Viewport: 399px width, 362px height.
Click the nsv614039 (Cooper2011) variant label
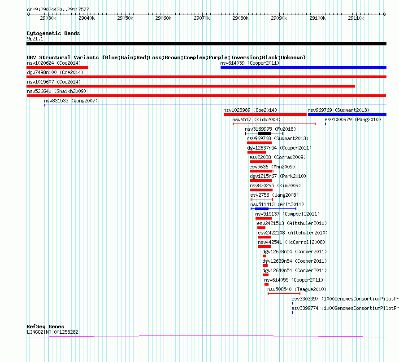[250, 63]
